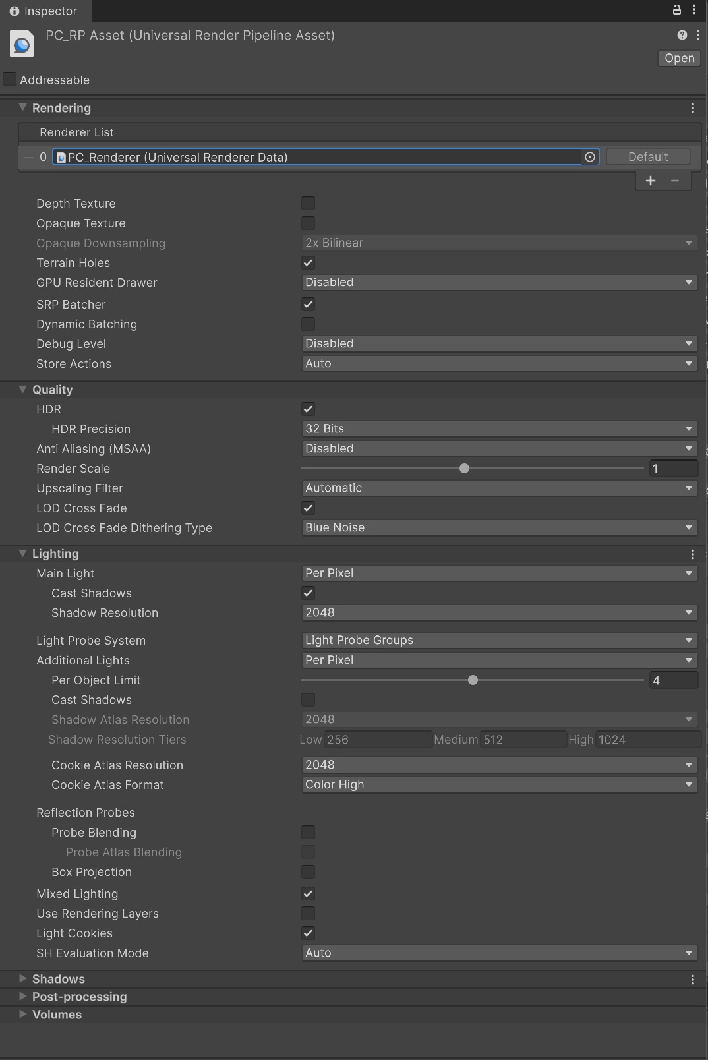Click the Open button

679,58
